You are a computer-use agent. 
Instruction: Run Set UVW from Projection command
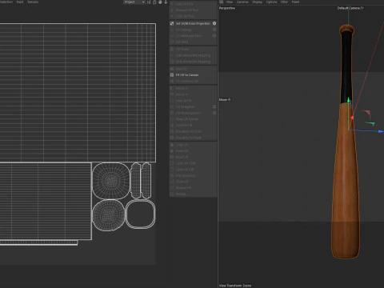point(193,23)
